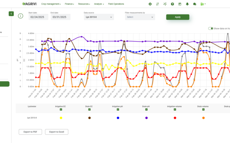The image size is (230, 143).
Task: Click the Start date field
Action: 38,17
